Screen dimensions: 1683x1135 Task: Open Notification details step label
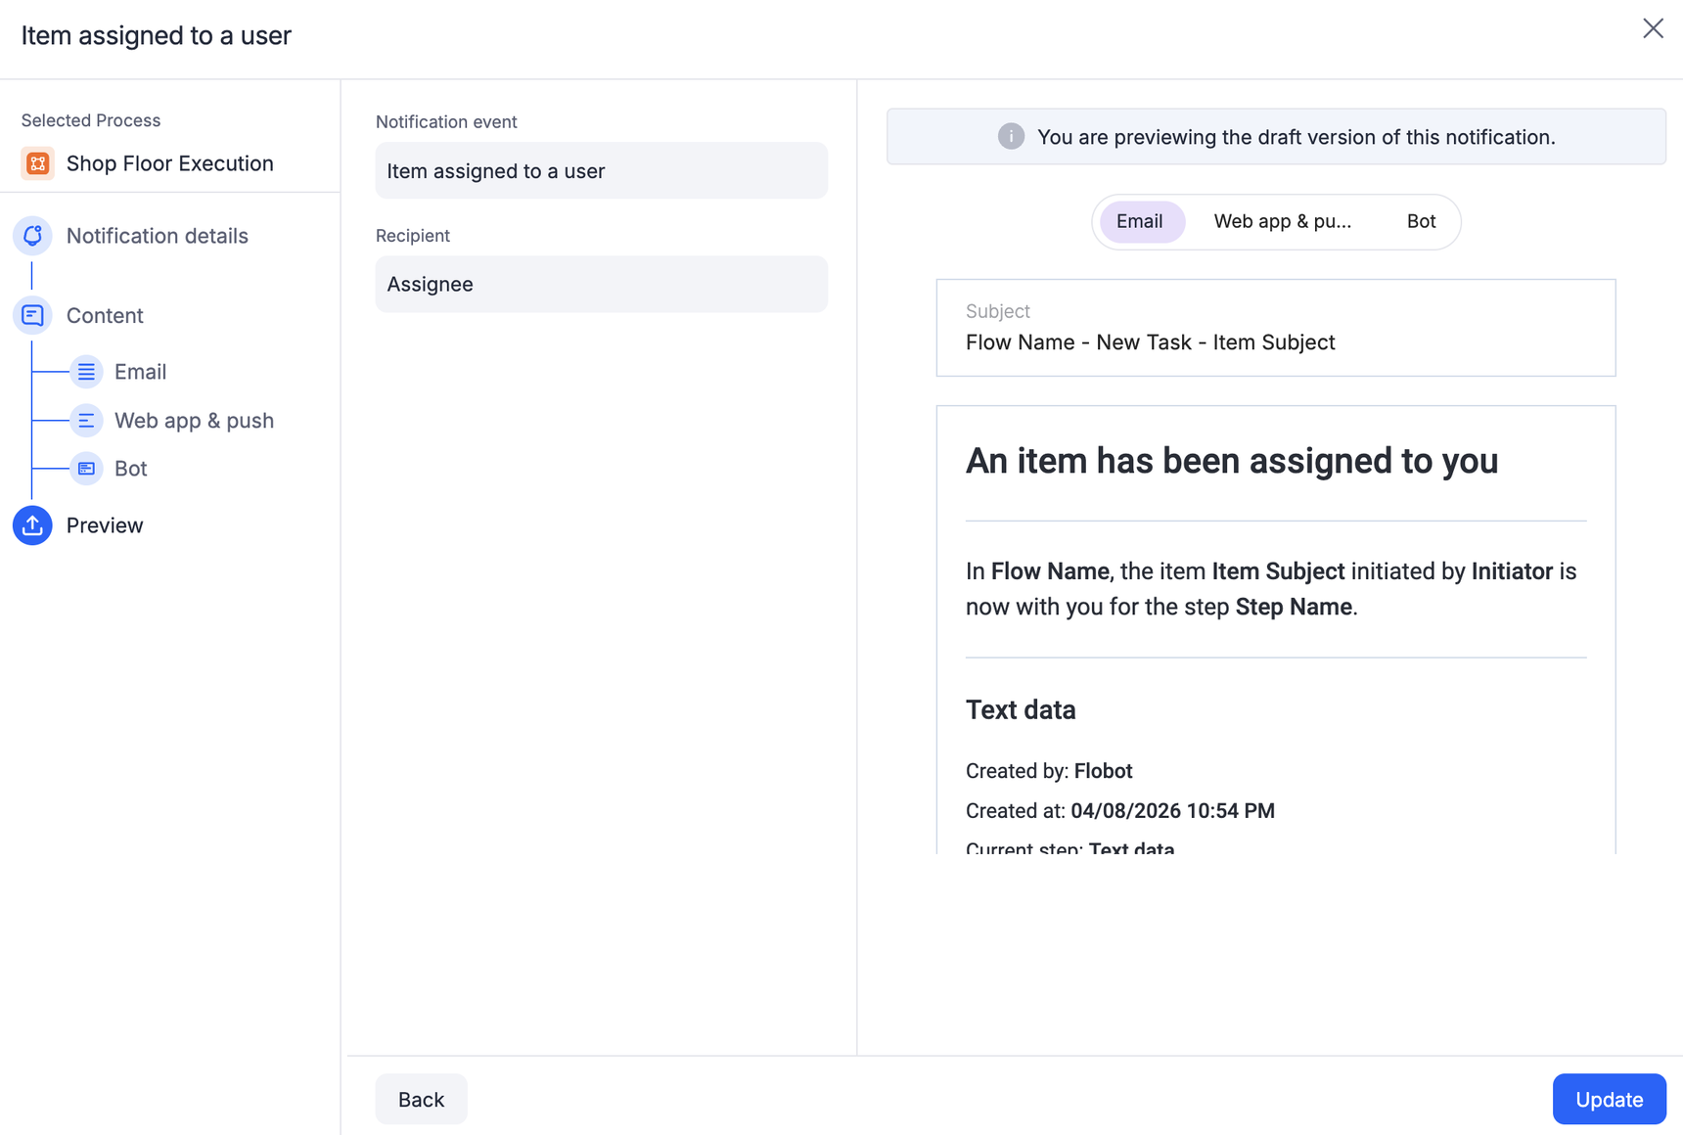(x=157, y=236)
